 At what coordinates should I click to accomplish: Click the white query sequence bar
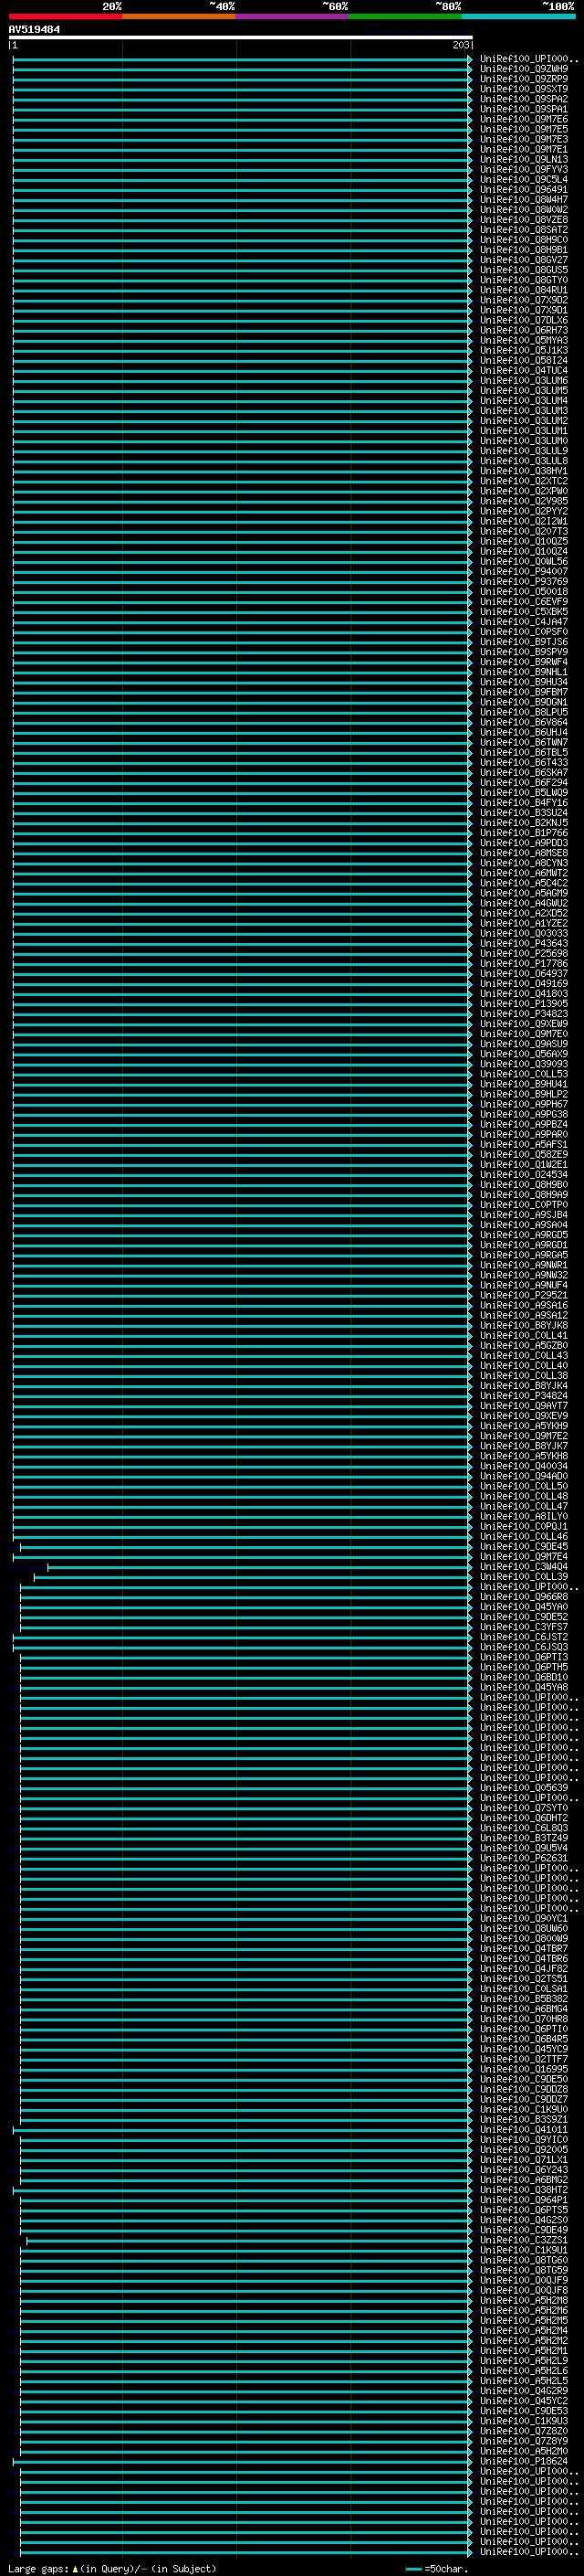(241, 37)
